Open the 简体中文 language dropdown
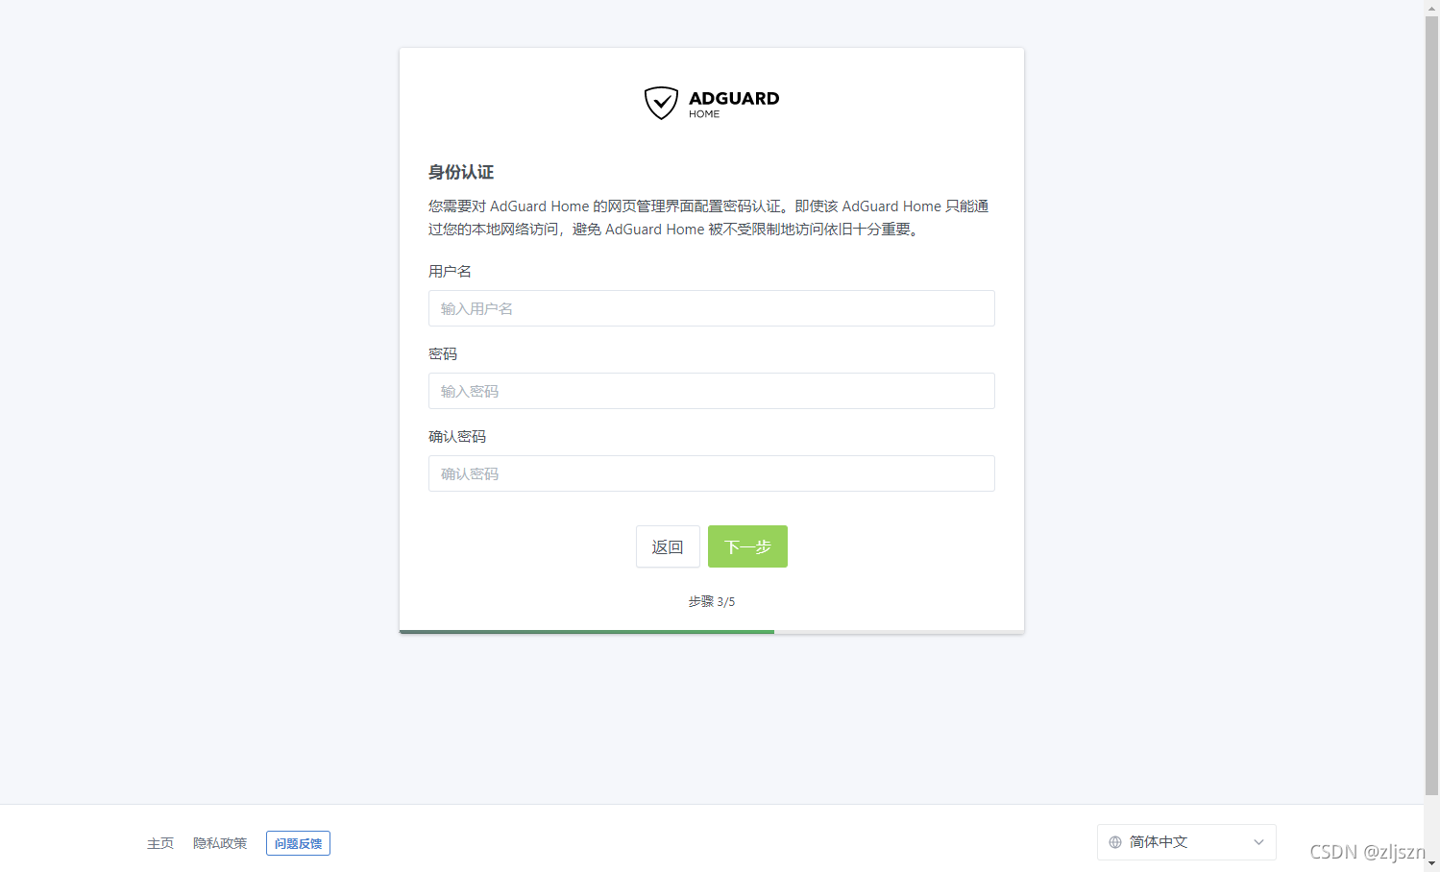 tap(1186, 842)
